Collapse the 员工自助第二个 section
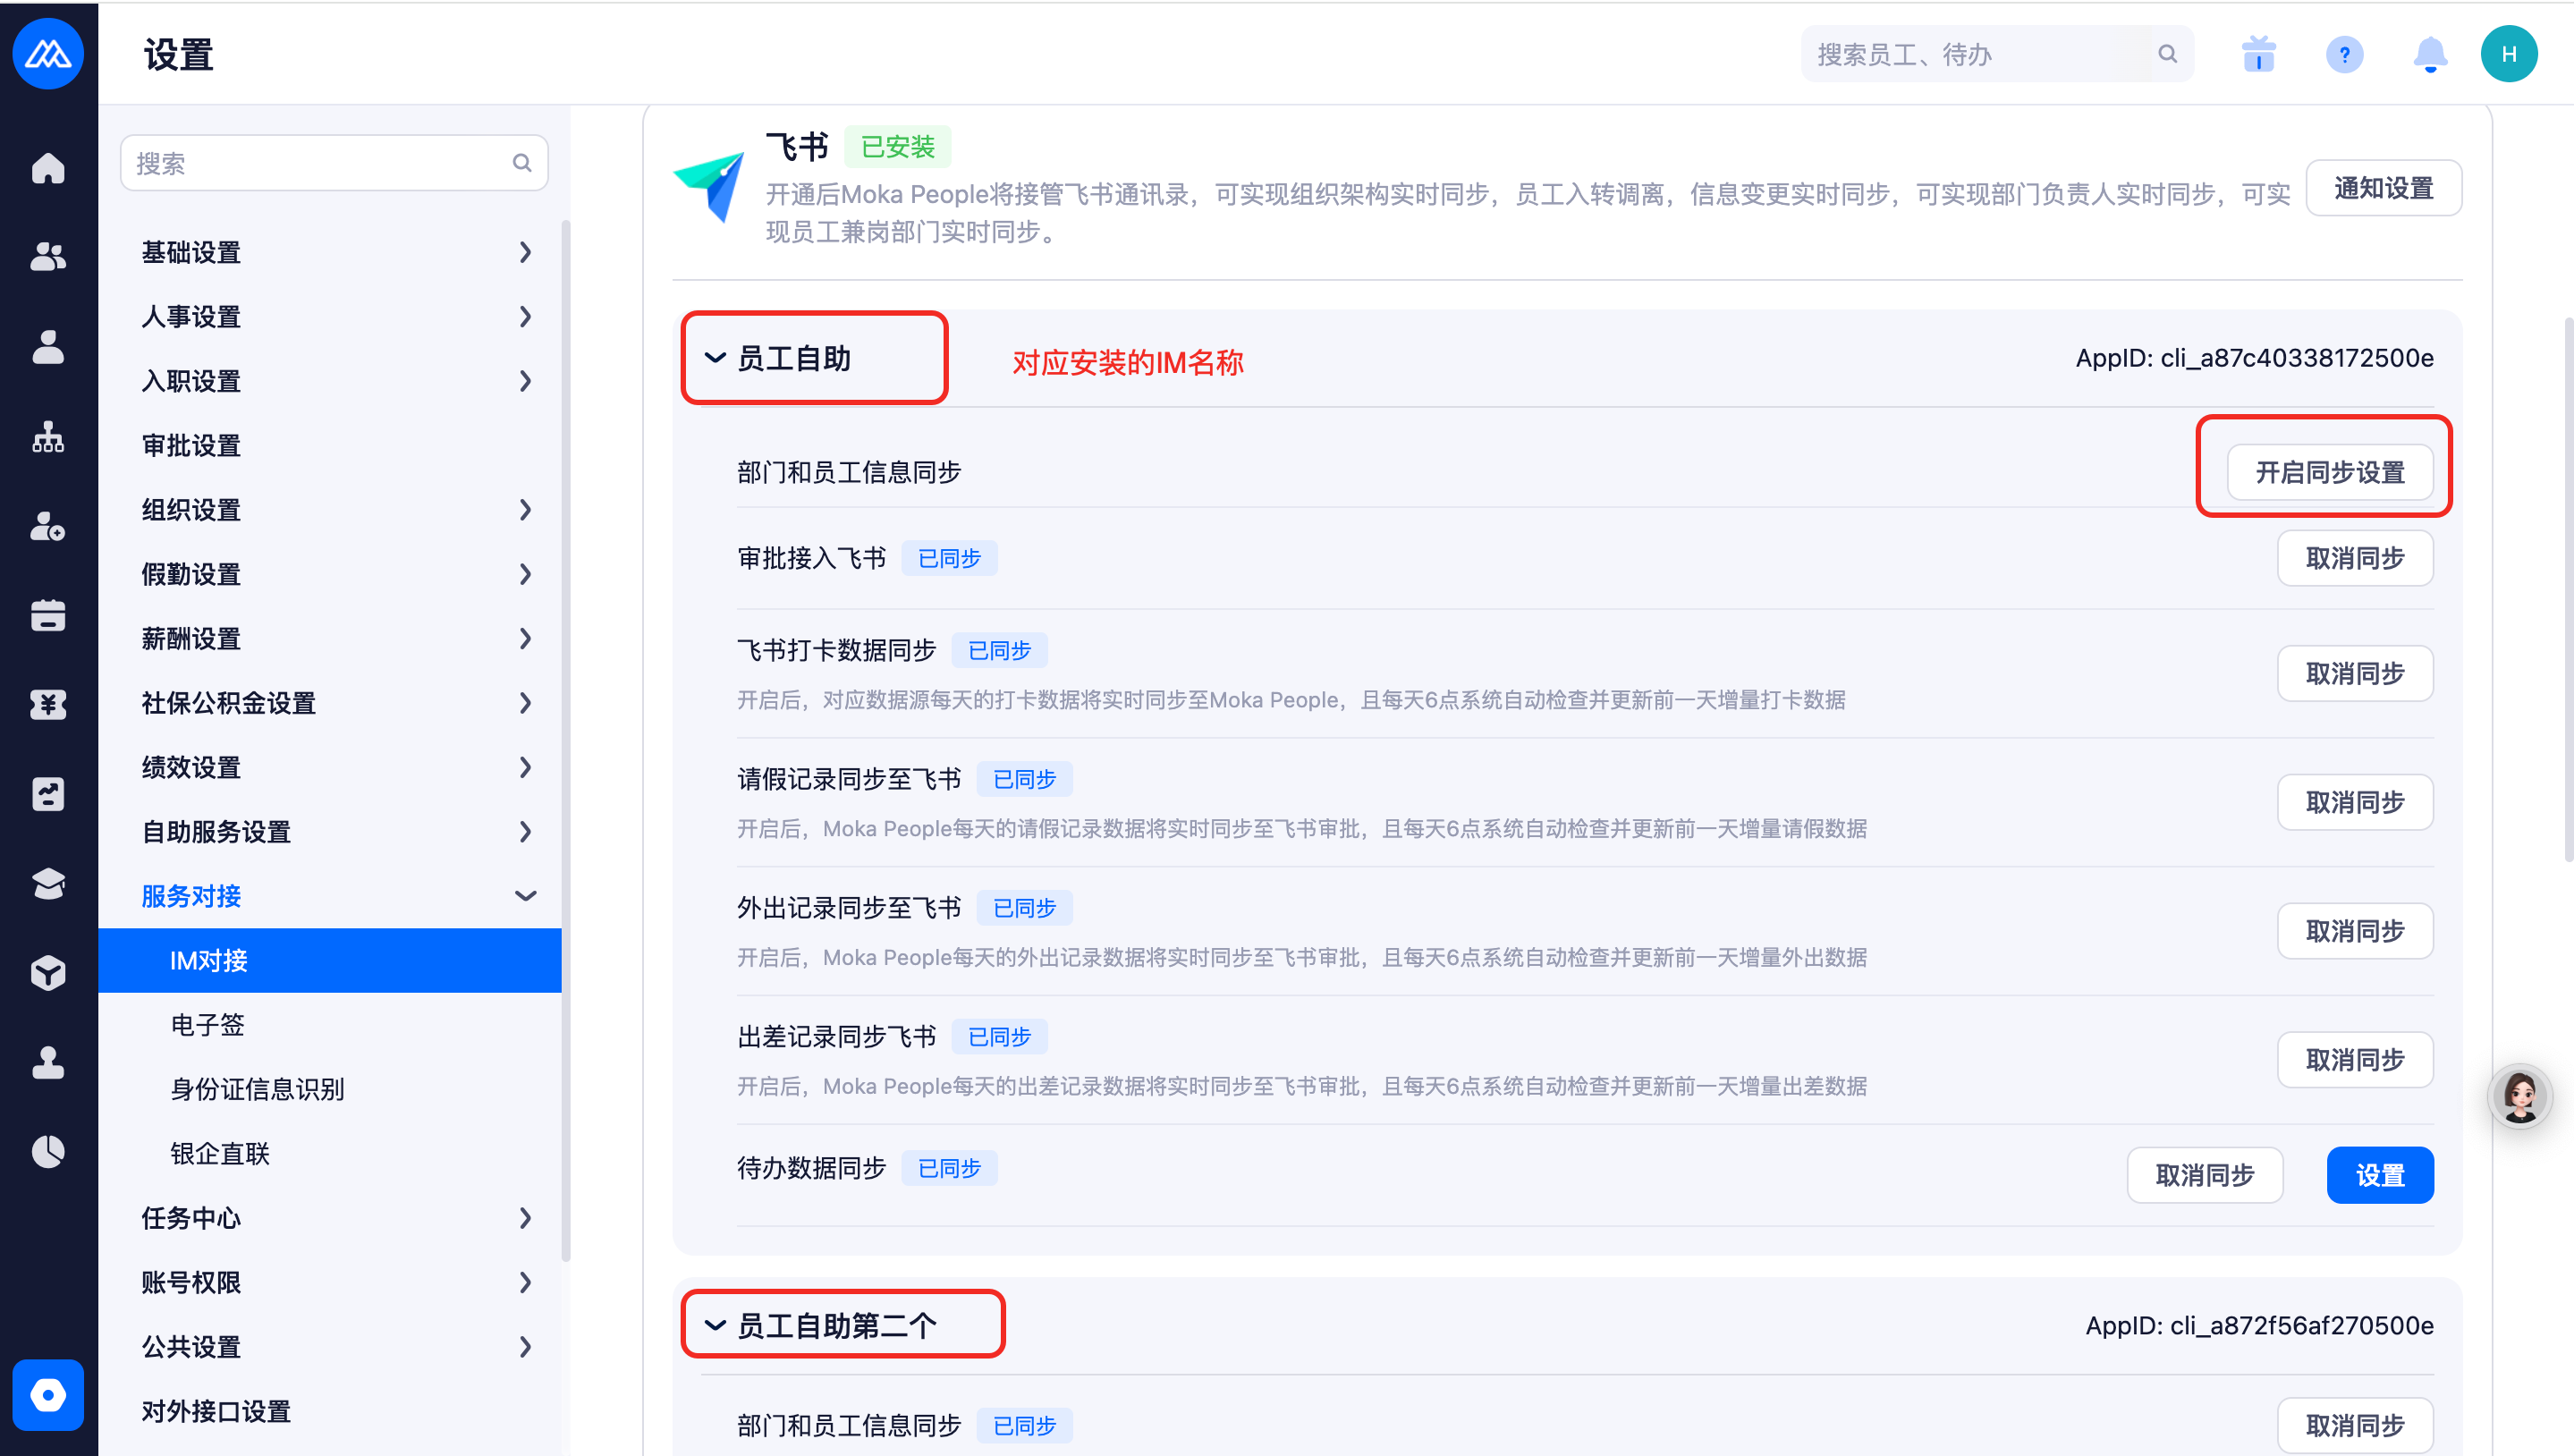 [715, 1326]
